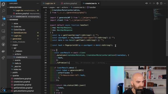This screenshot has height=94, width=168.
Task: Go to next change in editor toolbar
Action: (x=154, y=3)
